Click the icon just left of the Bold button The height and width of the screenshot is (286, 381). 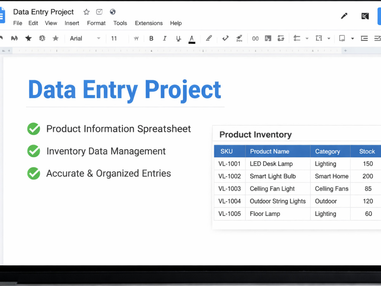(x=136, y=39)
